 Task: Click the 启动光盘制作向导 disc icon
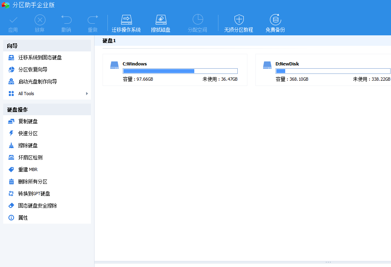(x=11, y=82)
